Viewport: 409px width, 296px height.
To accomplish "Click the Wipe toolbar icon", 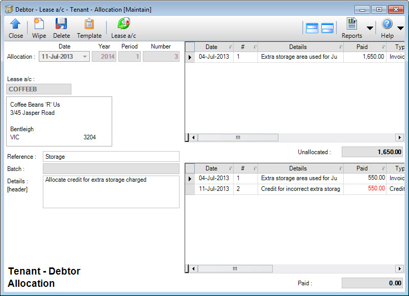I will coord(39,24).
